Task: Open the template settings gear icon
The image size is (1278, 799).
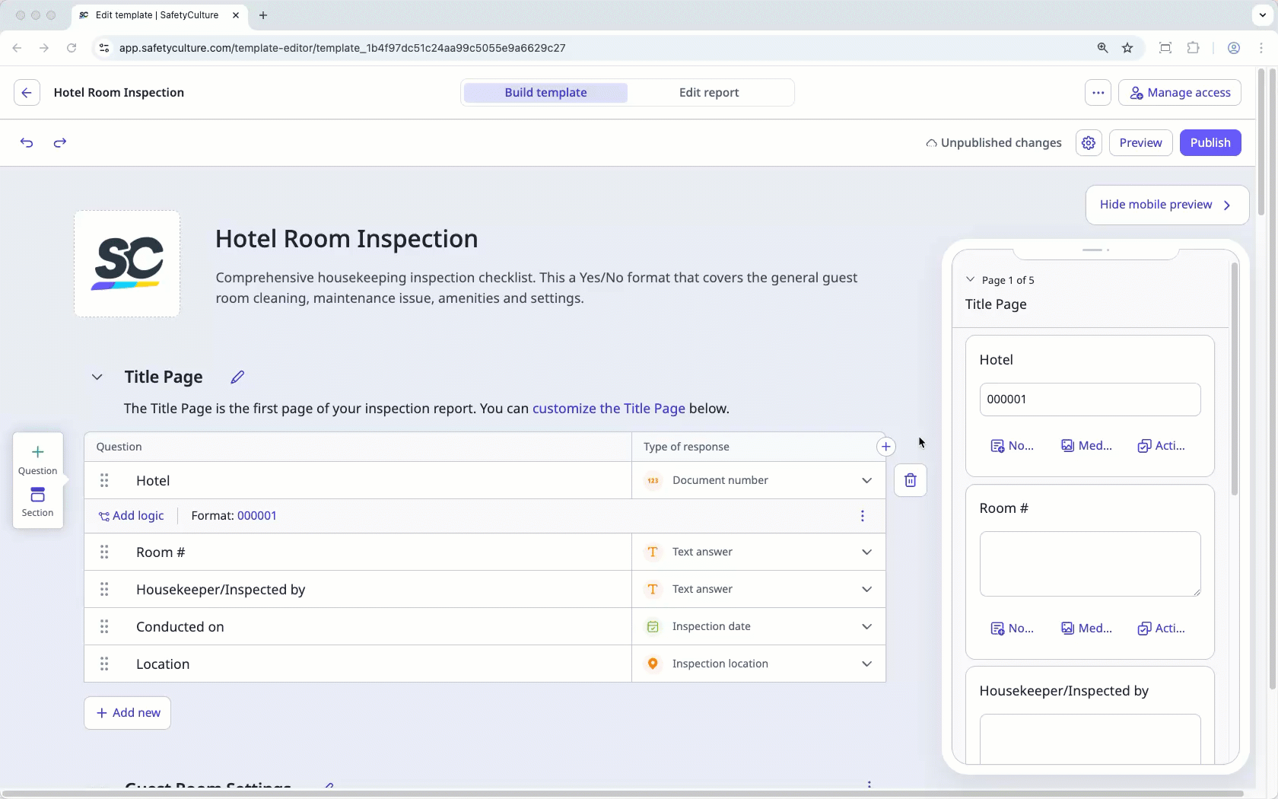Action: (1089, 143)
